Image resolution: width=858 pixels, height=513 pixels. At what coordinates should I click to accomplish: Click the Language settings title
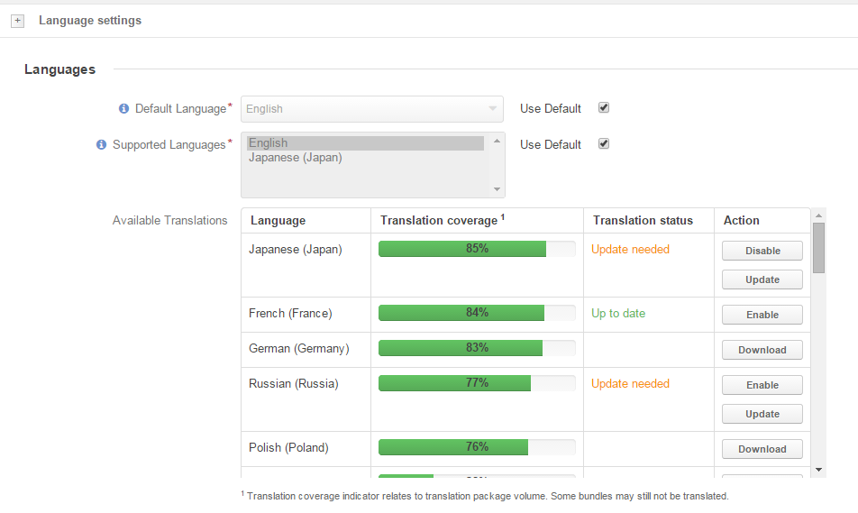pos(90,20)
